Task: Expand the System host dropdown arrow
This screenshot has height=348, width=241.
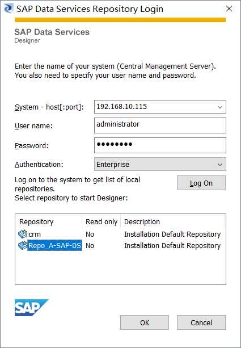Action: point(220,107)
